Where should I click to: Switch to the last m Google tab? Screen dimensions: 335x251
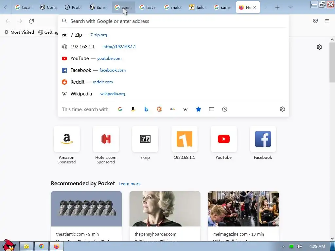coord(148,7)
